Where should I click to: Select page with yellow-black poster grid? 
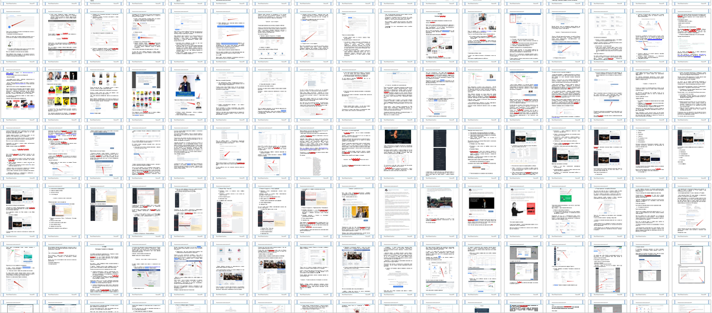(x=63, y=94)
